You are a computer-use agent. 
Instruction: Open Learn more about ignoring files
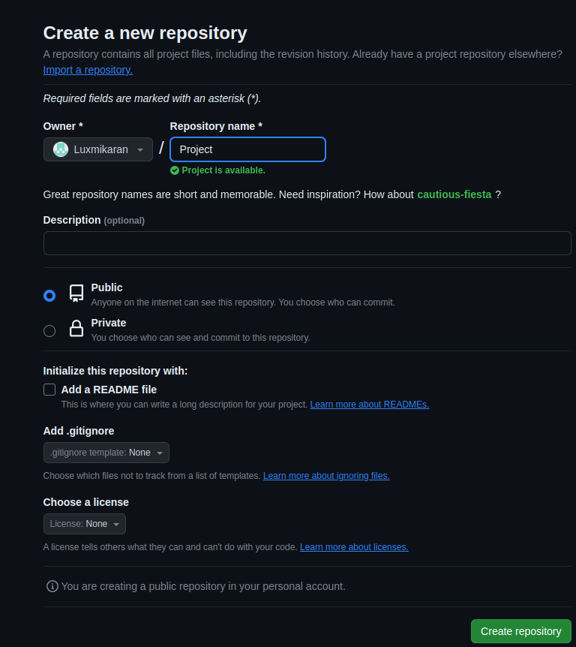[x=325, y=475]
